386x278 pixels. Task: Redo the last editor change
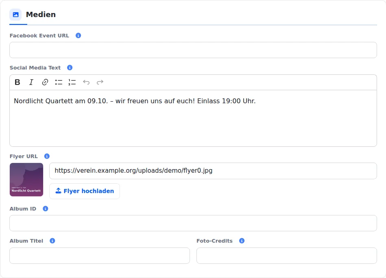[100, 82]
